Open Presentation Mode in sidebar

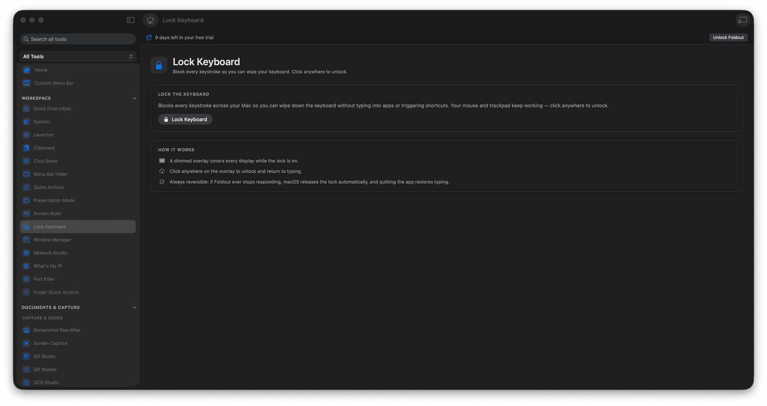click(x=54, y=201)
